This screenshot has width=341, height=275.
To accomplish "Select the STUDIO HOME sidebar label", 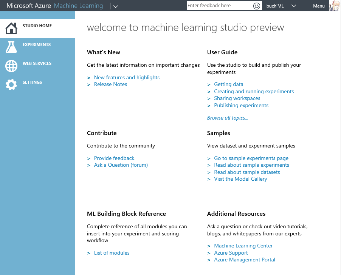I will tap(37, 26).
